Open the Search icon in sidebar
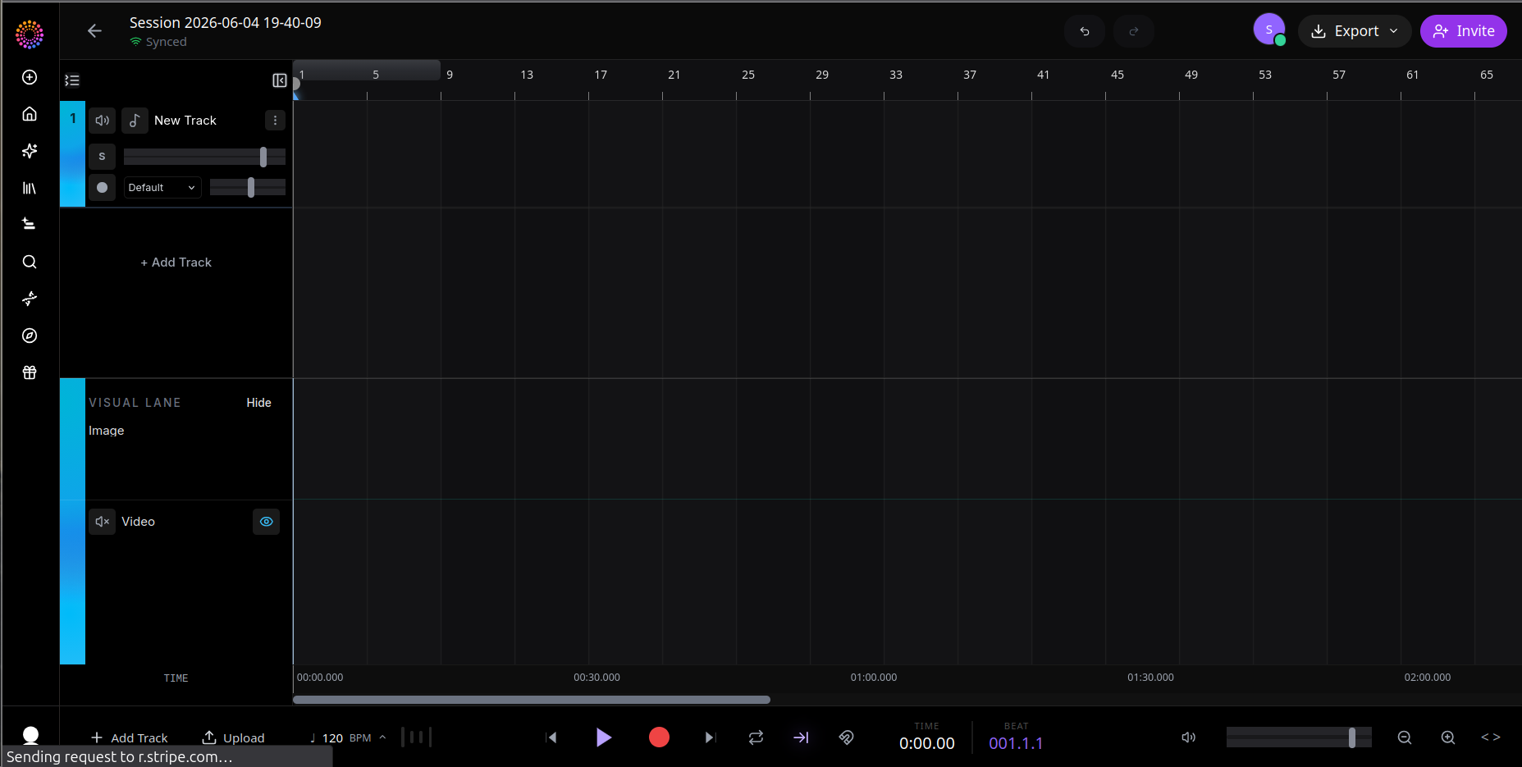This screenshot has height=767, width=1522. (x=30, y=262)
